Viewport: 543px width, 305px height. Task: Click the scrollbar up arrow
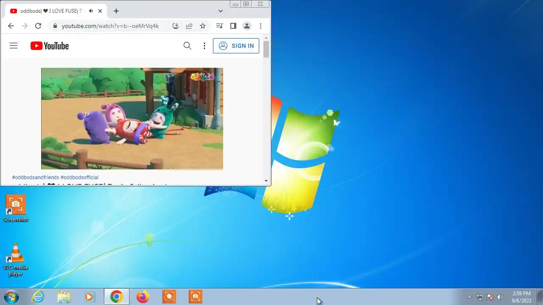point(266,37)
